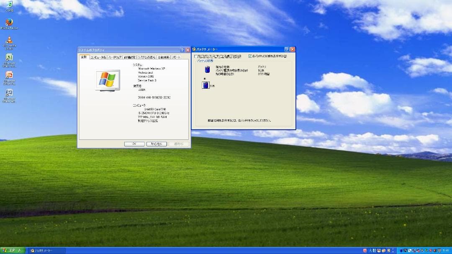Viewport: 452px width, 254px height.
Task: Click the IME '般' conversion mode indicator
Action: click(374, 250)
